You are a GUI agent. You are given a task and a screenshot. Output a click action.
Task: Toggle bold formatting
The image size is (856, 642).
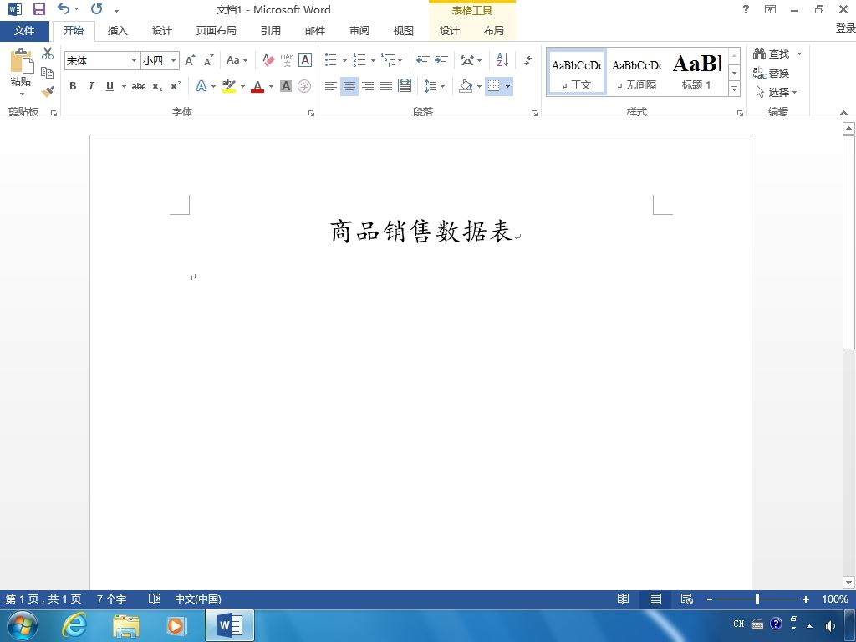73,86
